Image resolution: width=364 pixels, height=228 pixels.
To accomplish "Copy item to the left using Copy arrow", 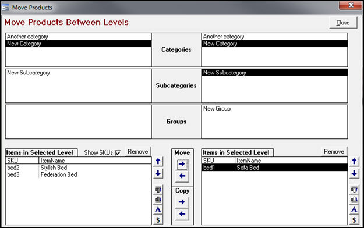I will [182, 214].
